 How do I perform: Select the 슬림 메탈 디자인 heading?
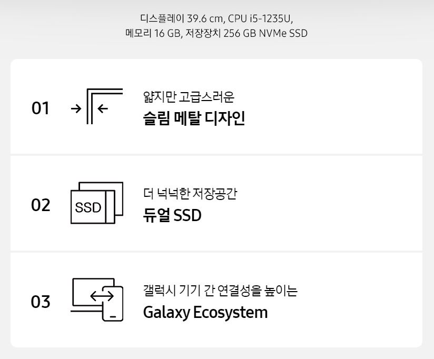pos(194,118)
